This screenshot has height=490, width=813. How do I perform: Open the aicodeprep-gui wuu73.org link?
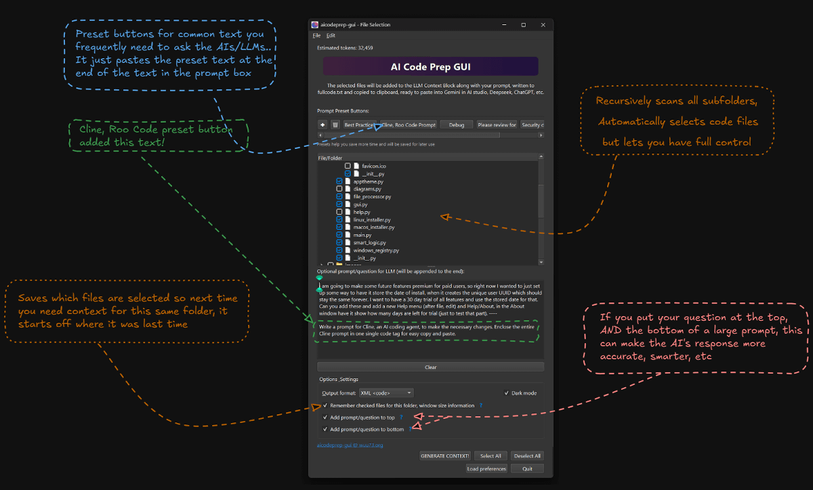[x=350, y=445]
